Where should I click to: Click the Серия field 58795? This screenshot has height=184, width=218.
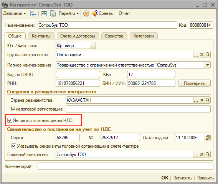pos(68,138)
